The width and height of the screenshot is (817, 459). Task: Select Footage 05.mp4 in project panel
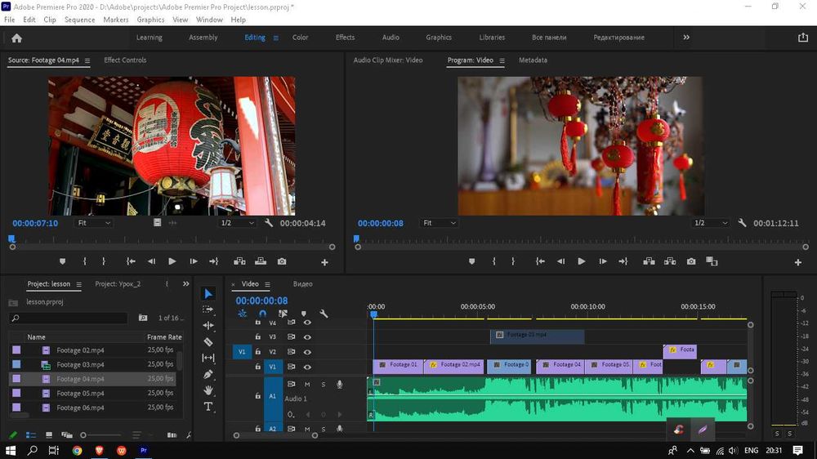click(x=80, y=394)
